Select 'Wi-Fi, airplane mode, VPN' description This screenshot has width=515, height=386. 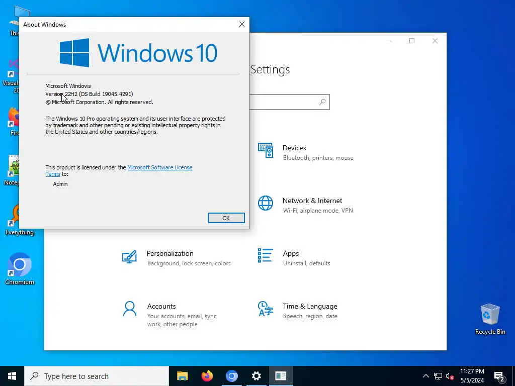coord(318,211)
